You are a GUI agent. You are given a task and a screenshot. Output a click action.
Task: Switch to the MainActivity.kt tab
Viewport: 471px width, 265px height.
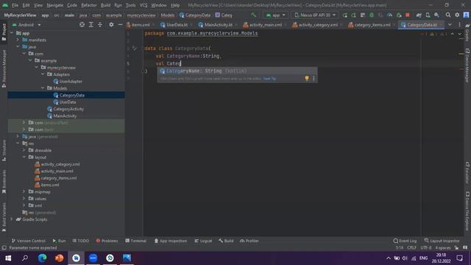point(218,24)
